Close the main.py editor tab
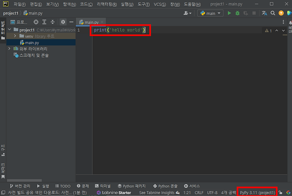 point(102,22)
